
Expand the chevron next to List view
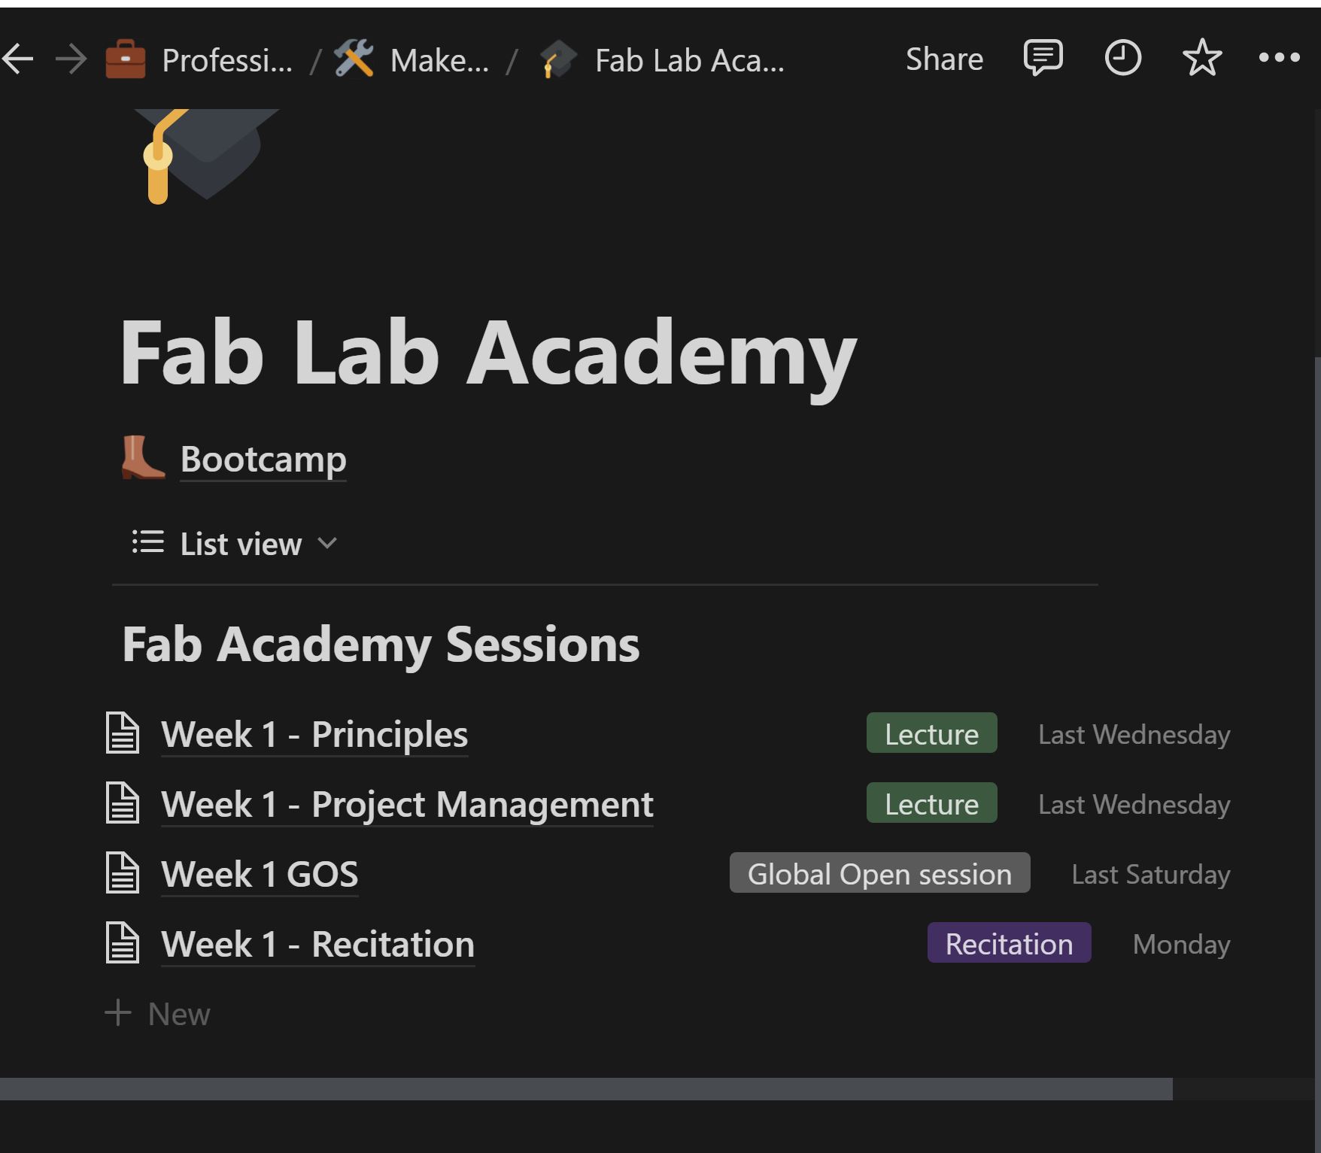[326, 544]
